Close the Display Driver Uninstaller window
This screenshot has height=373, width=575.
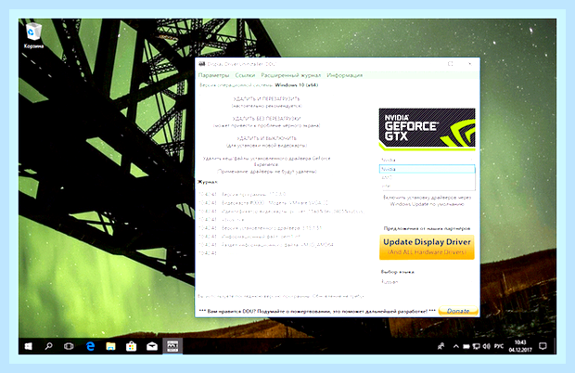470,64
